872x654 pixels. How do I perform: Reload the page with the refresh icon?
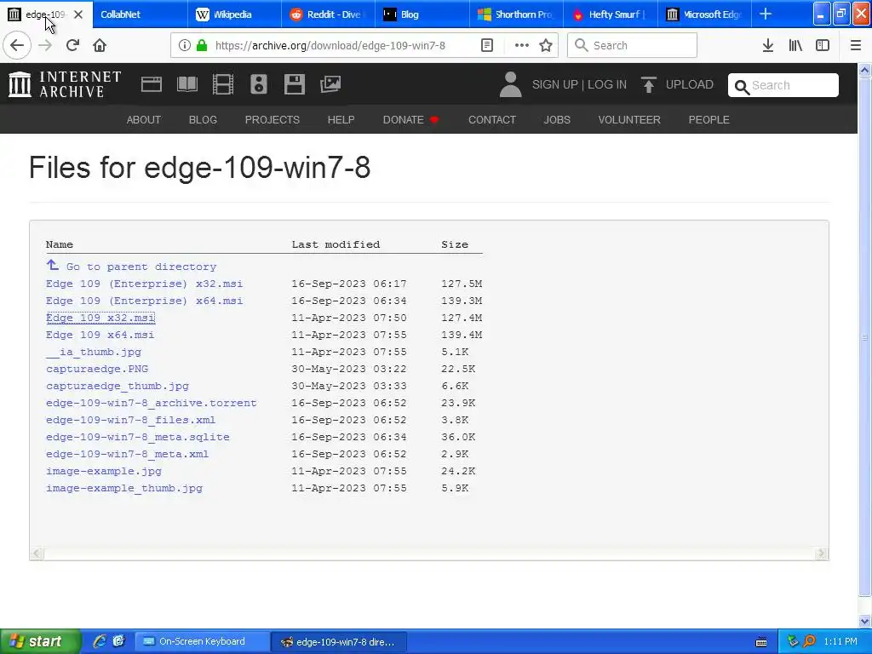[72, 46]
